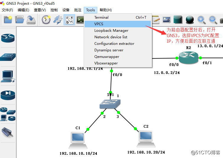The width and height of the screenshot is (223, 158).
Task: Click the 12.0.0.2/24 label
Action: click(x=167, y=73)
